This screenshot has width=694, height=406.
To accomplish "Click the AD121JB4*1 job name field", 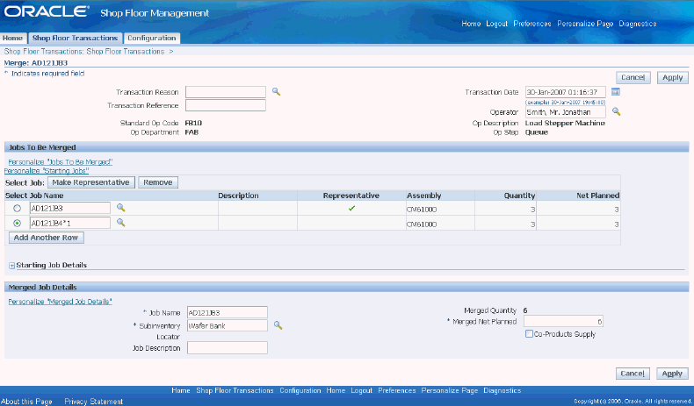I will pos(70,223).
